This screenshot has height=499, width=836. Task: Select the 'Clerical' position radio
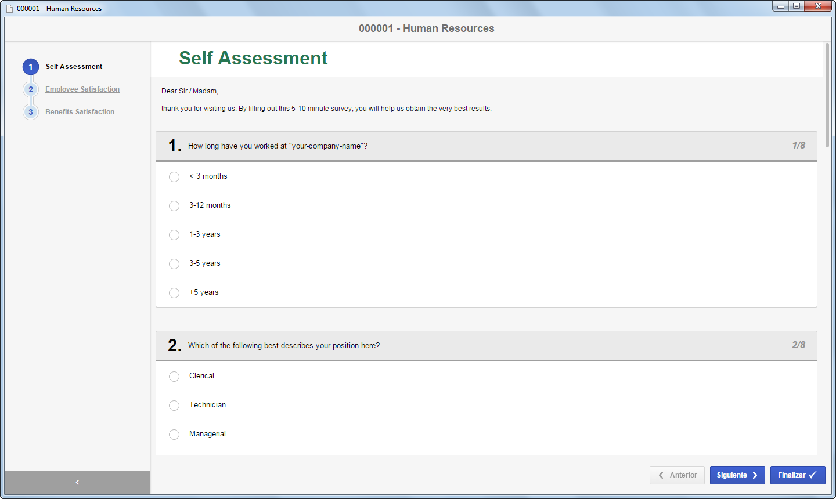174,377
